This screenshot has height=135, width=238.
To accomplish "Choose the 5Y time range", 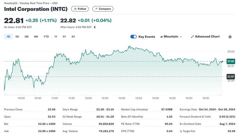I will [x=64, y=37].
